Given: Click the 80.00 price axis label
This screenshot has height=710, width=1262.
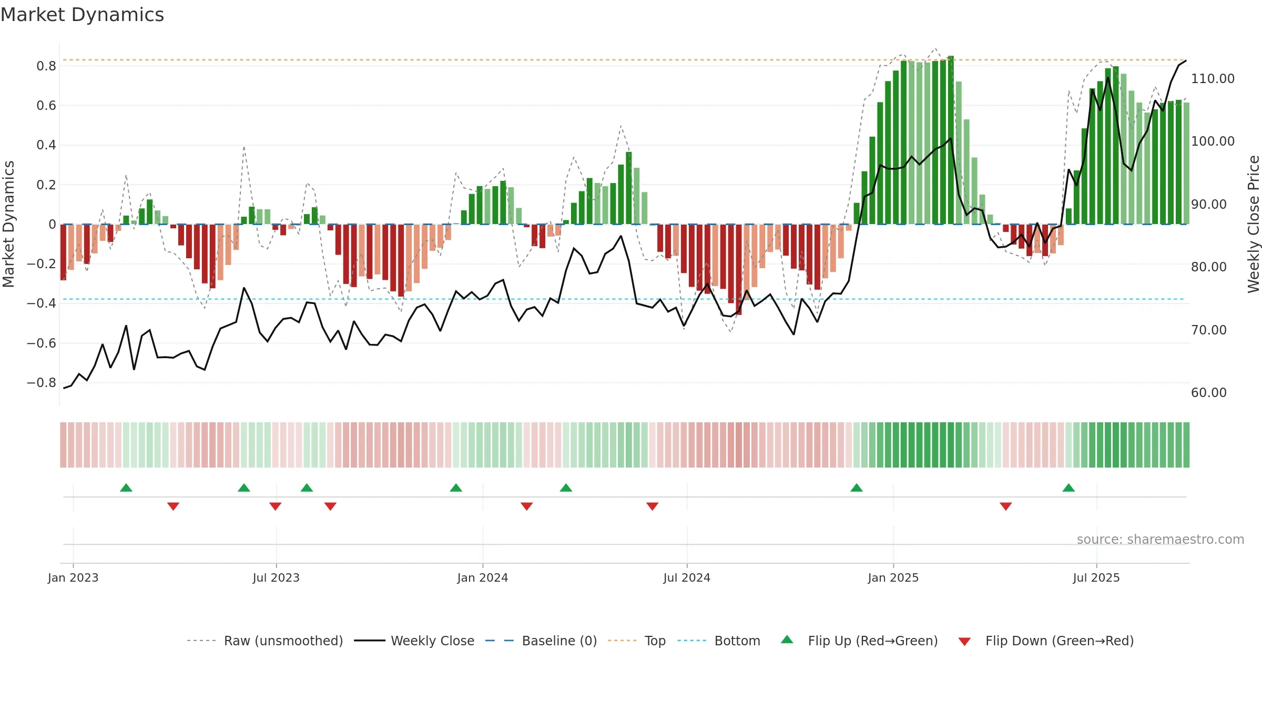Looking at the screenshot, I should click(1208, 267).
